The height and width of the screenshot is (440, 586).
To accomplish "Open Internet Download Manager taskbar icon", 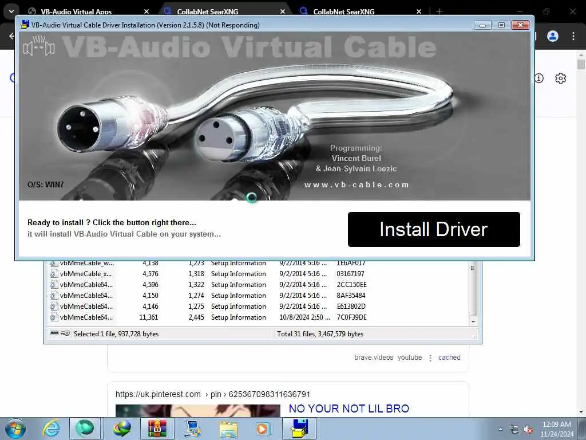I will pos(122,429).
